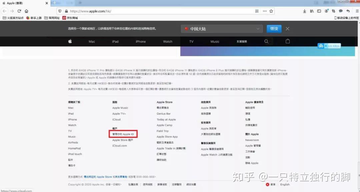
Task: Open the 移动设备上的书签 bookmarks item
Action: [347, 18]
